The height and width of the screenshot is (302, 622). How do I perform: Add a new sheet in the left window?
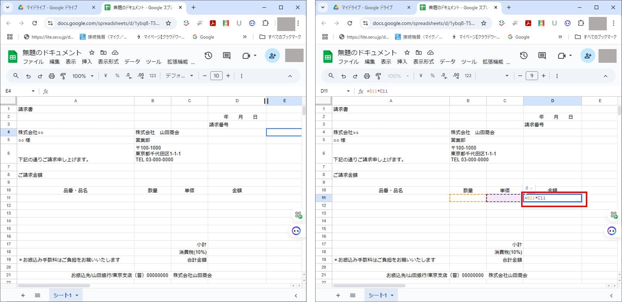click(x=23, y=295)
